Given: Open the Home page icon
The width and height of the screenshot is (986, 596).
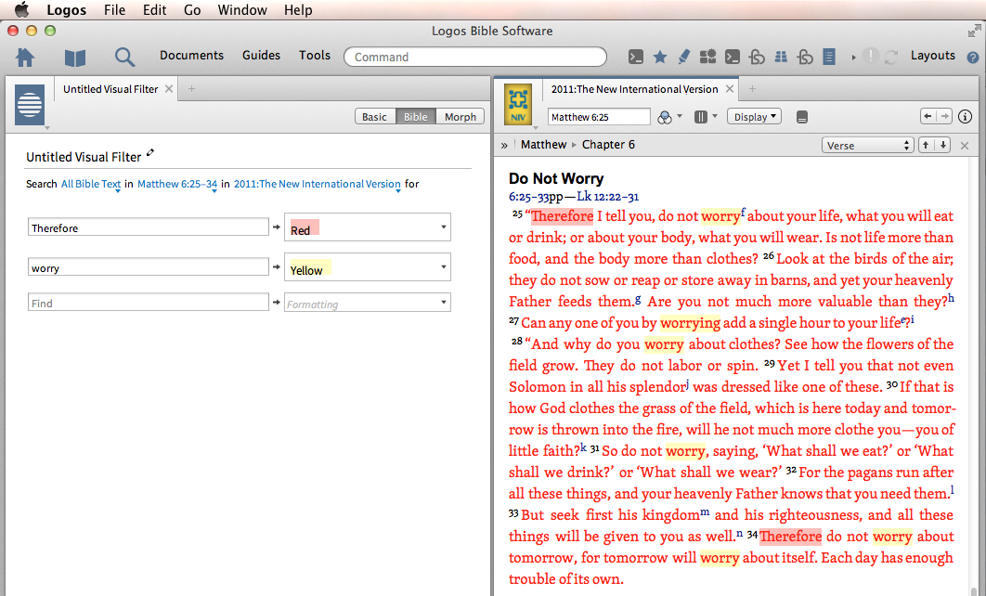Looking at the screenshot, I should 25,58.
